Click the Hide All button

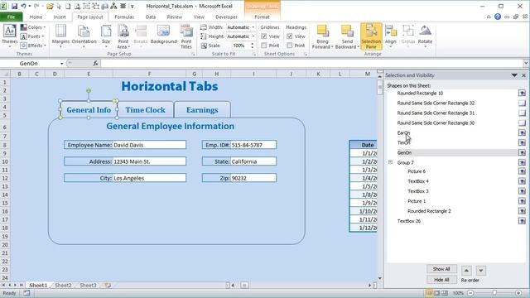(441, 280)
